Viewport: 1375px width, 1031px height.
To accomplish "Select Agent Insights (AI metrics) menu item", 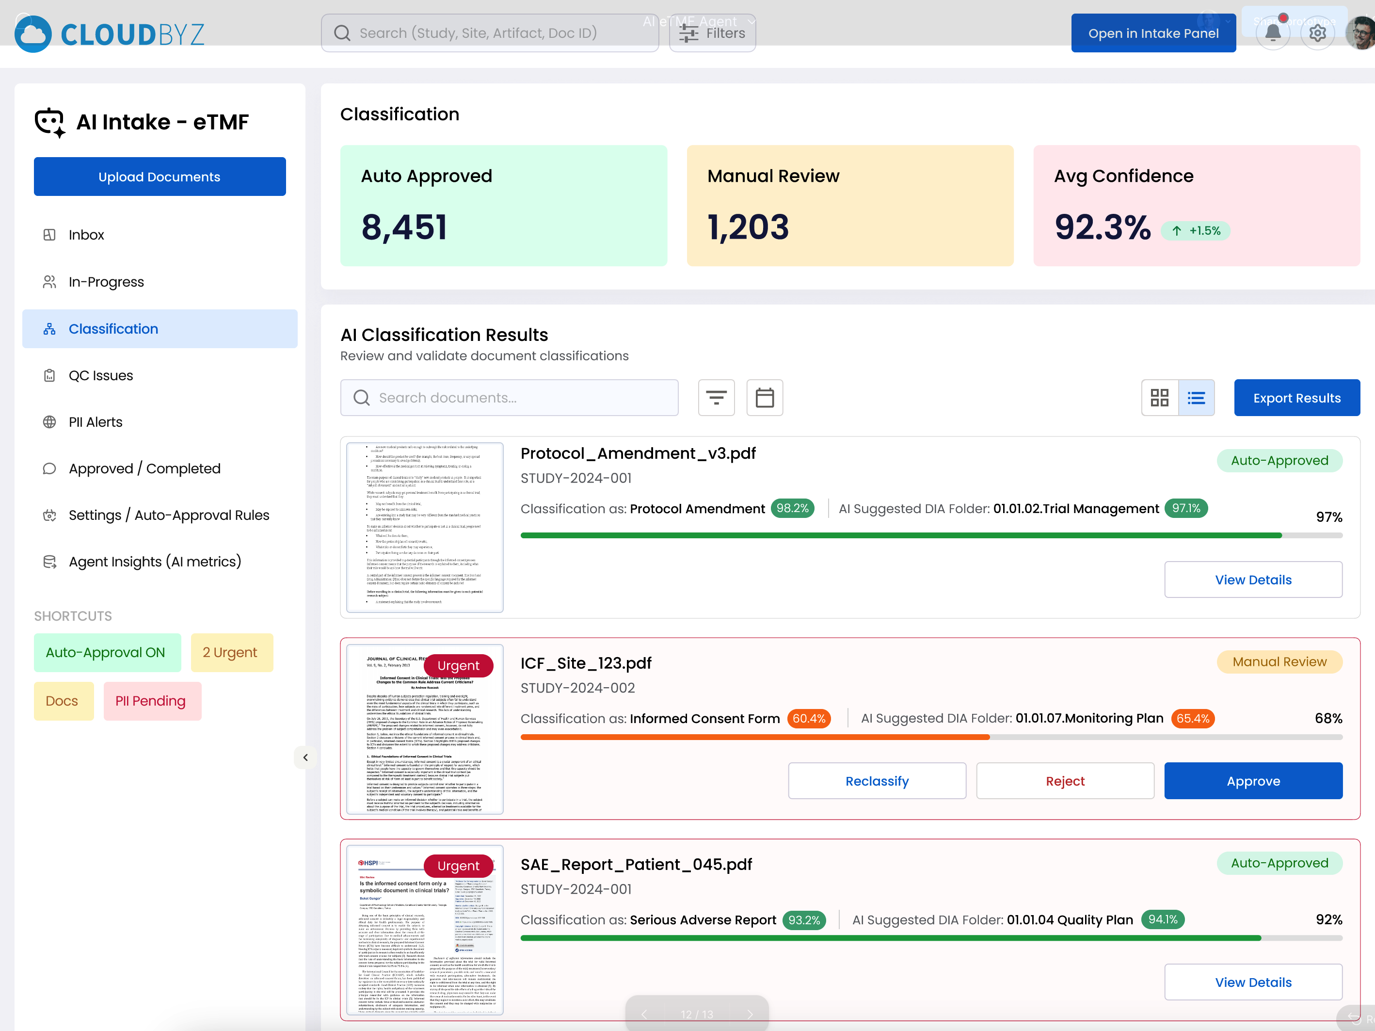I will (x=155, y=562).
